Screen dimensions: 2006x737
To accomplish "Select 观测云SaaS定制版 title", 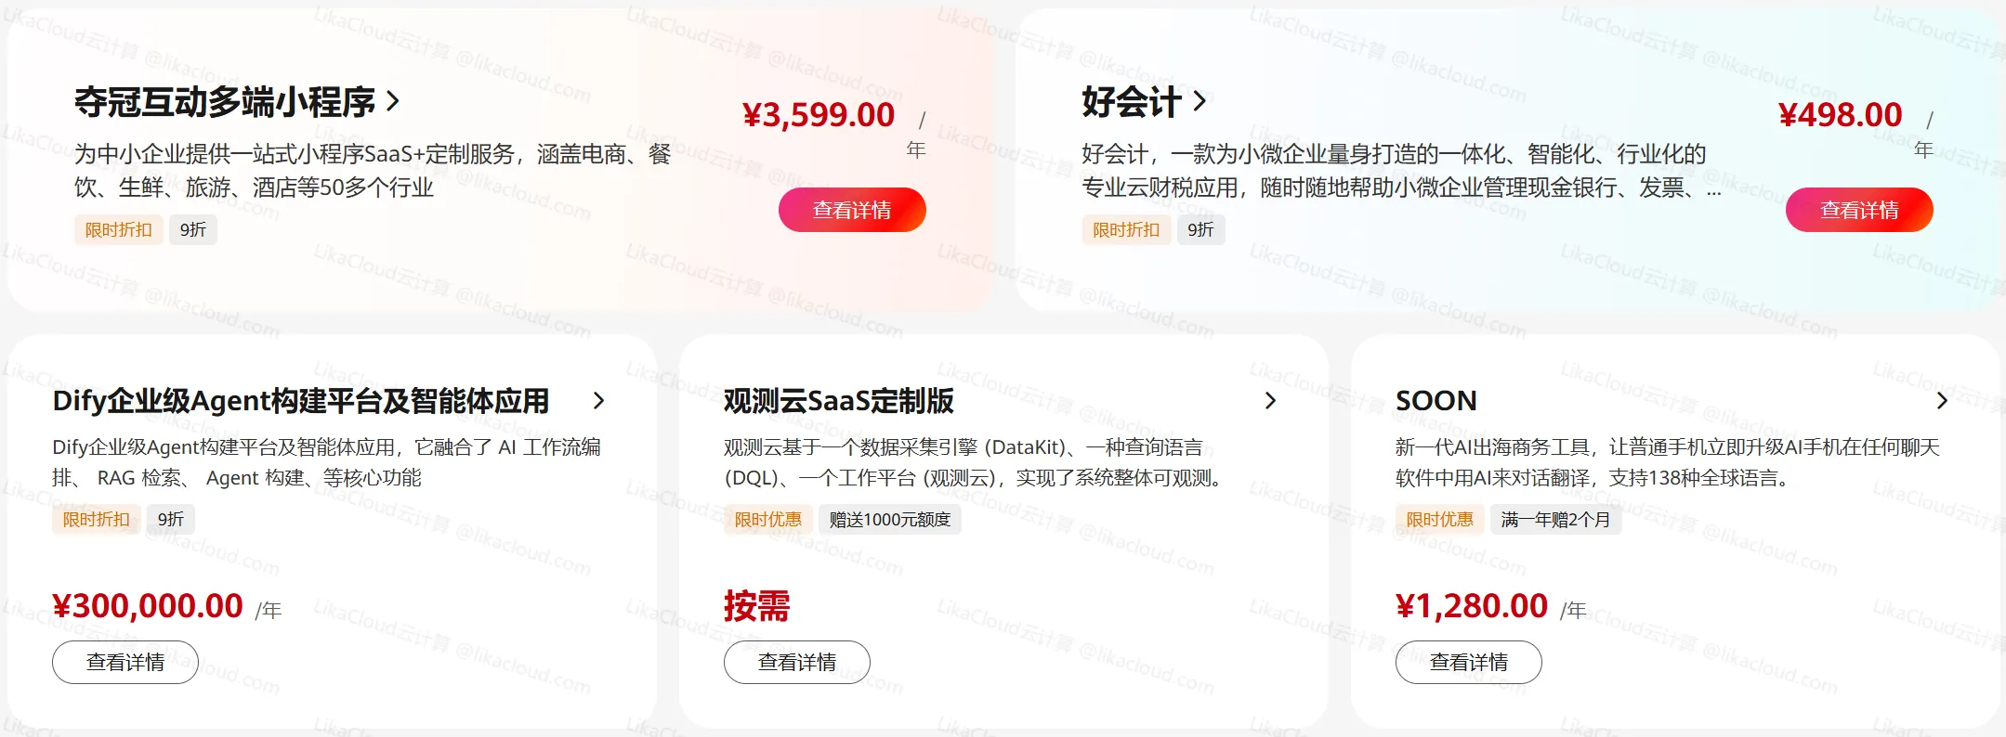I will point(838,401).
